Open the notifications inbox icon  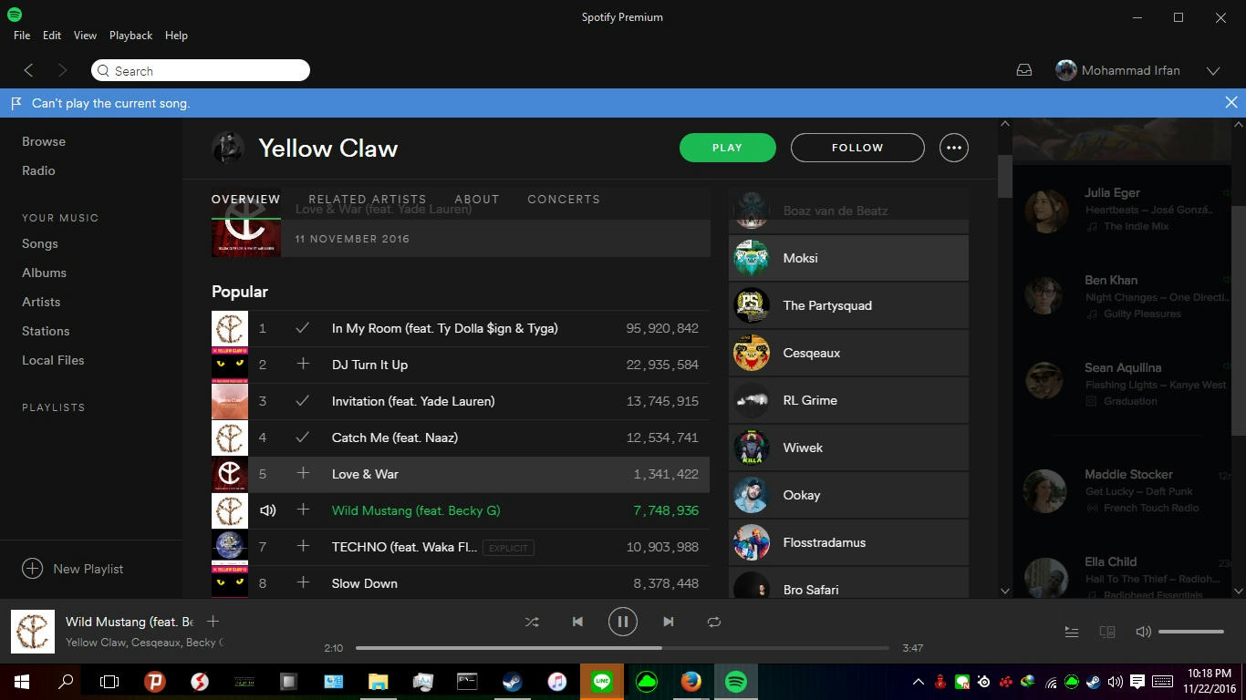click(x=1024, y=70)
